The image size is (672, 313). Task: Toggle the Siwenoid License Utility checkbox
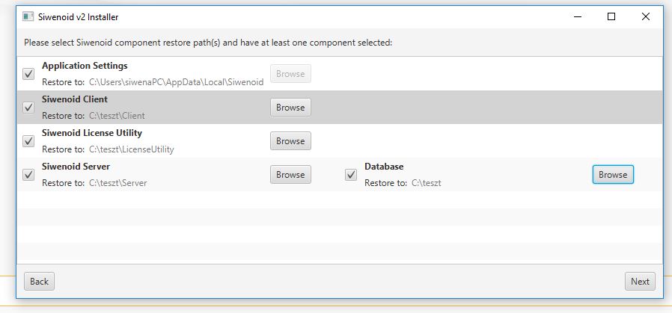(28, 141)
